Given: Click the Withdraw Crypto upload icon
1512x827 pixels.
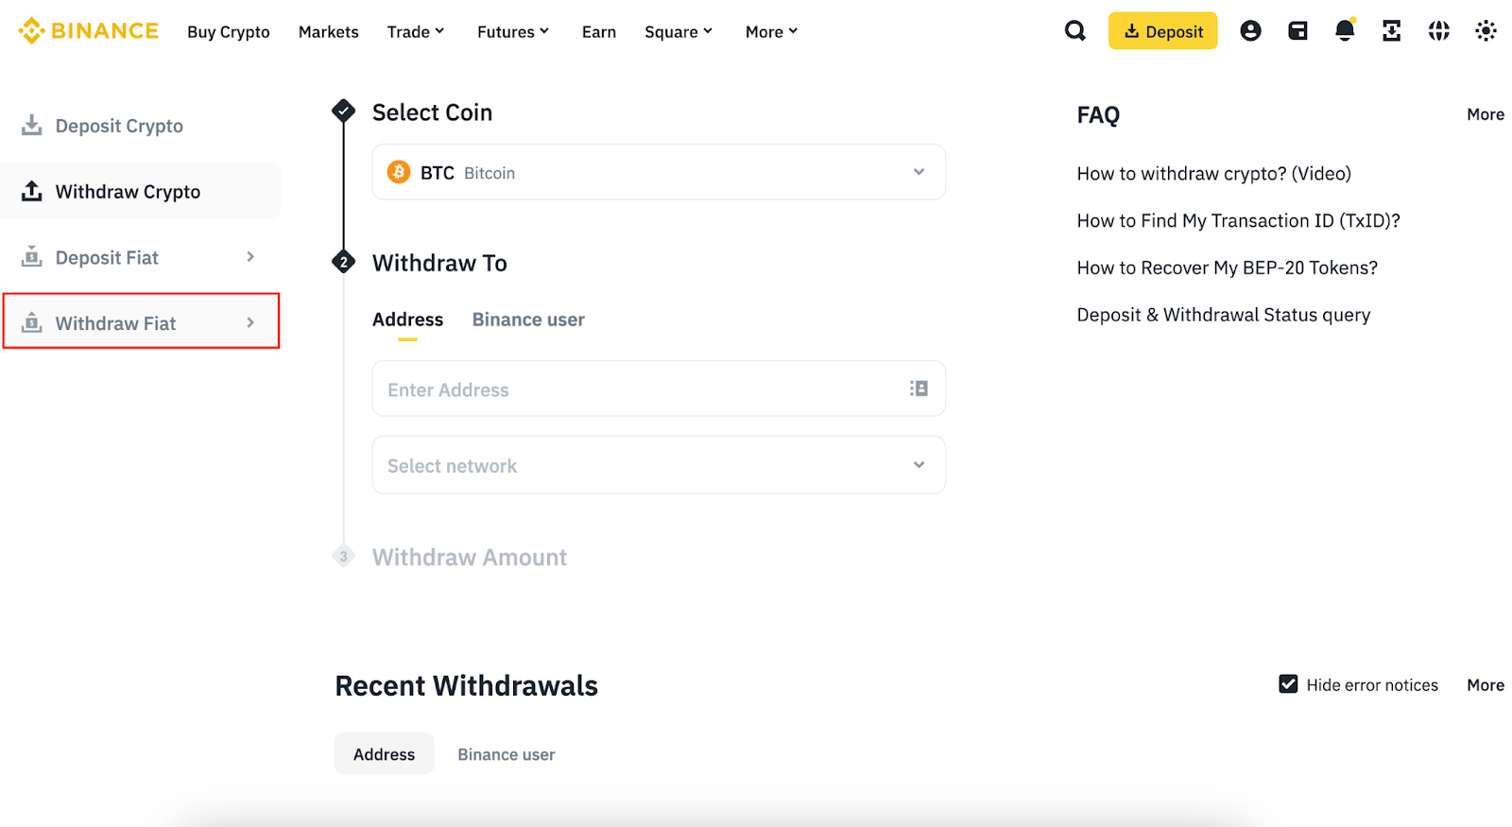Looking at the screenshot, I should [32, 191].
